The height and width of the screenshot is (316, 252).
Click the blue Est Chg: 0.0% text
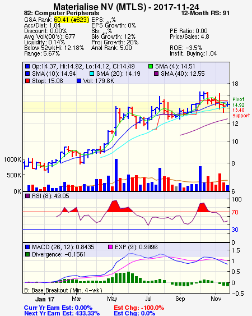pos(134,313)
